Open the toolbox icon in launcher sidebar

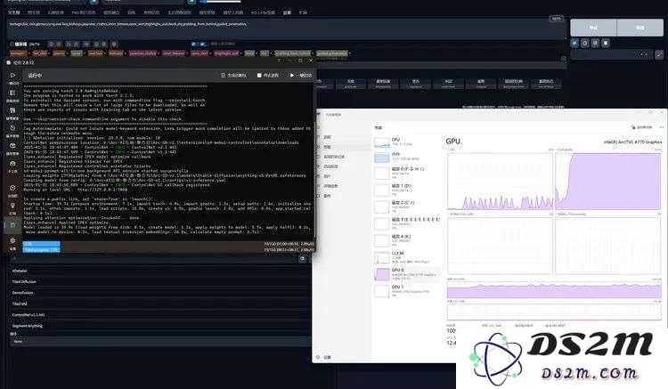(12, 164)
